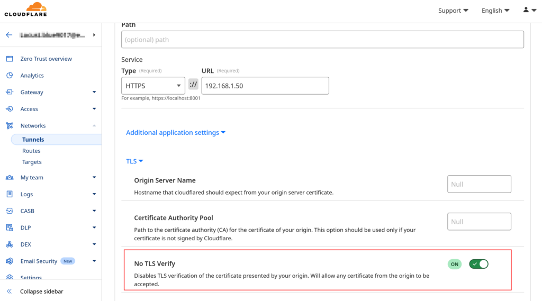Image resolution: width=542 pixels, height=301 pixels.
Task: Click the Origin Server Name input
Action: coord(479,184)
